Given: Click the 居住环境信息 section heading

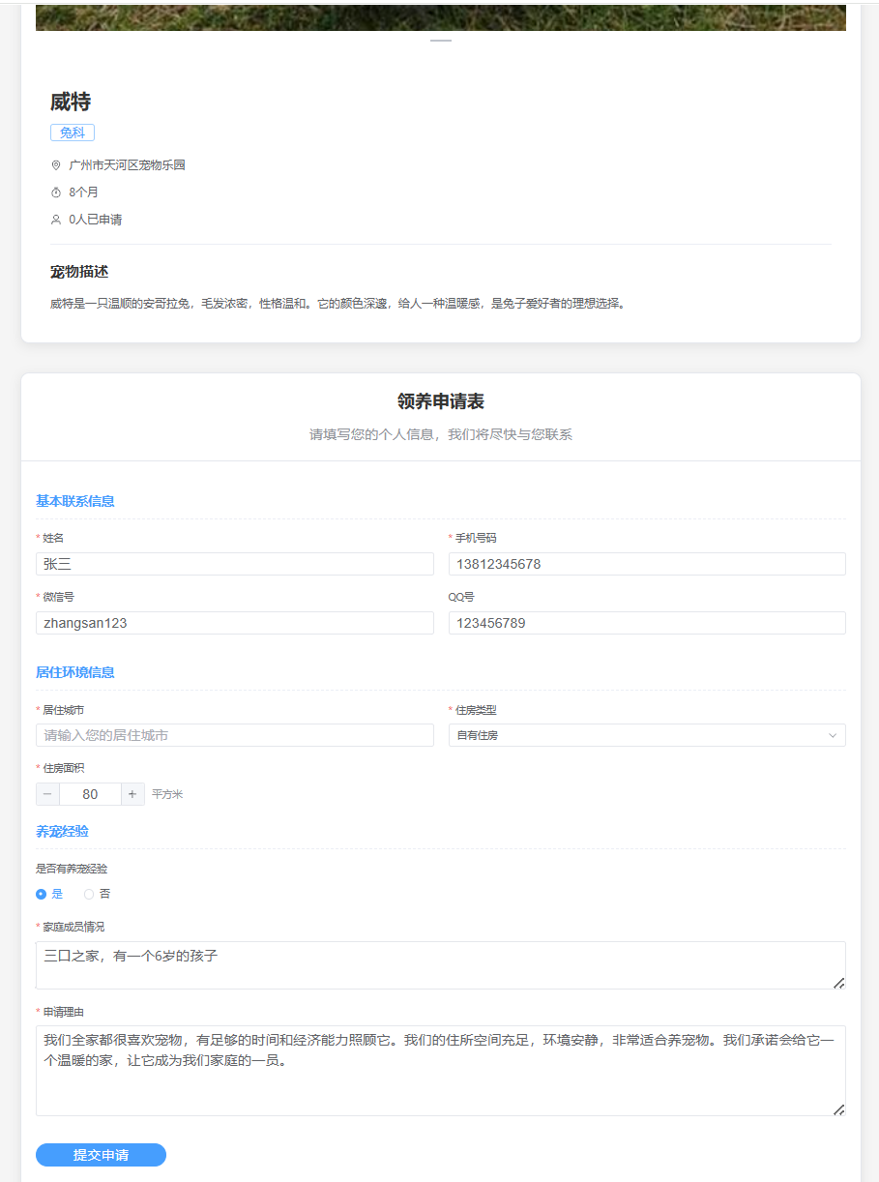Looking at the screenshot, I should [x=75, y=672].
